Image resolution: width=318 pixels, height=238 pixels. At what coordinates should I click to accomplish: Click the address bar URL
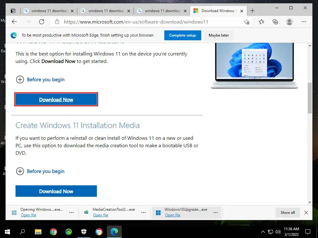click(x=136, y=22)
